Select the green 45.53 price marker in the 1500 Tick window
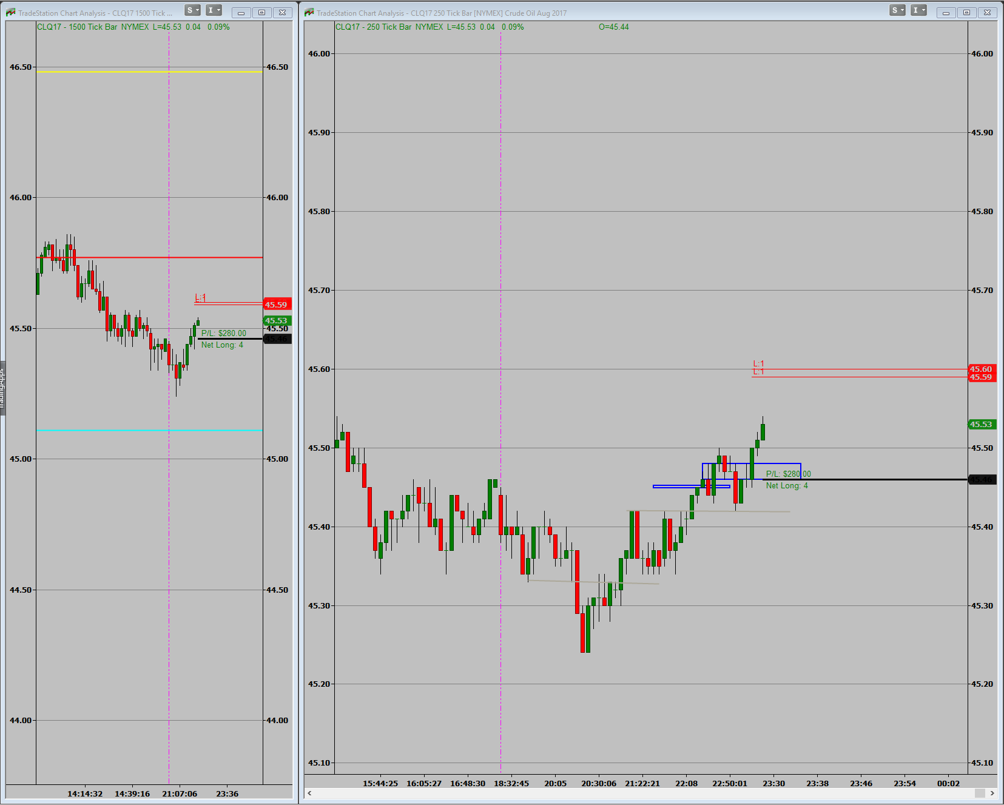The image size is (1004, 805). (x=277, y=321)
